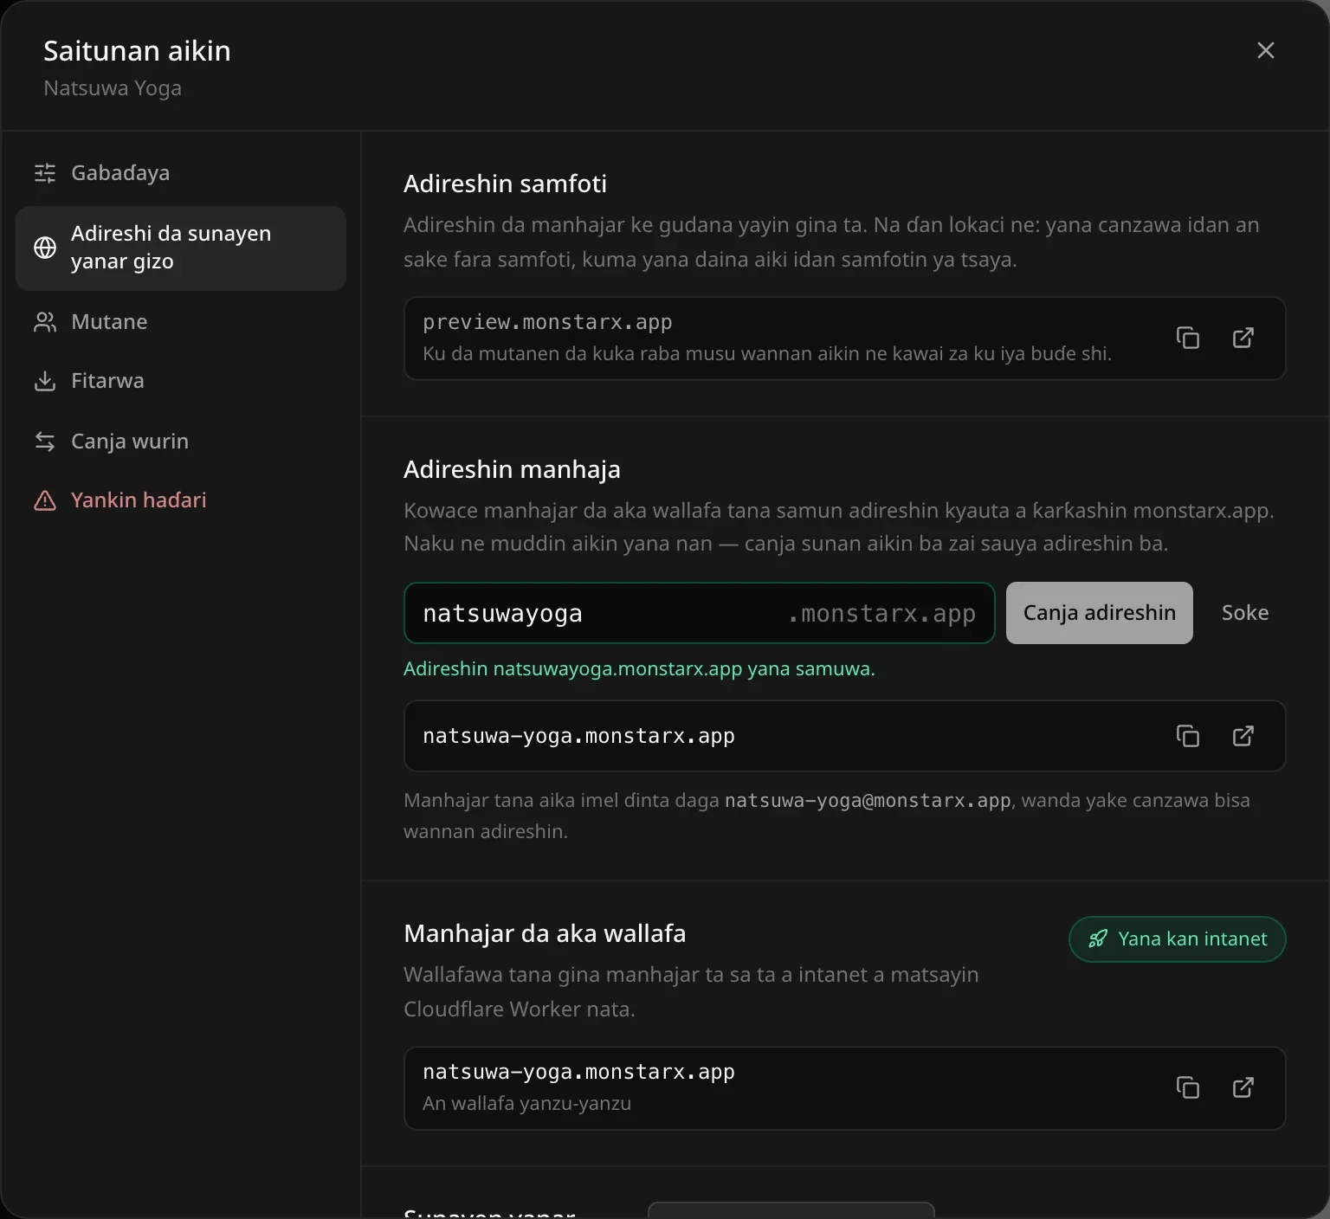Image resolution: width=1330 pixels, height=1219 pixels.
Task: Click the Manhajar da aka wallafa heading
Action: pyautogui.click(x=545, y=933)
